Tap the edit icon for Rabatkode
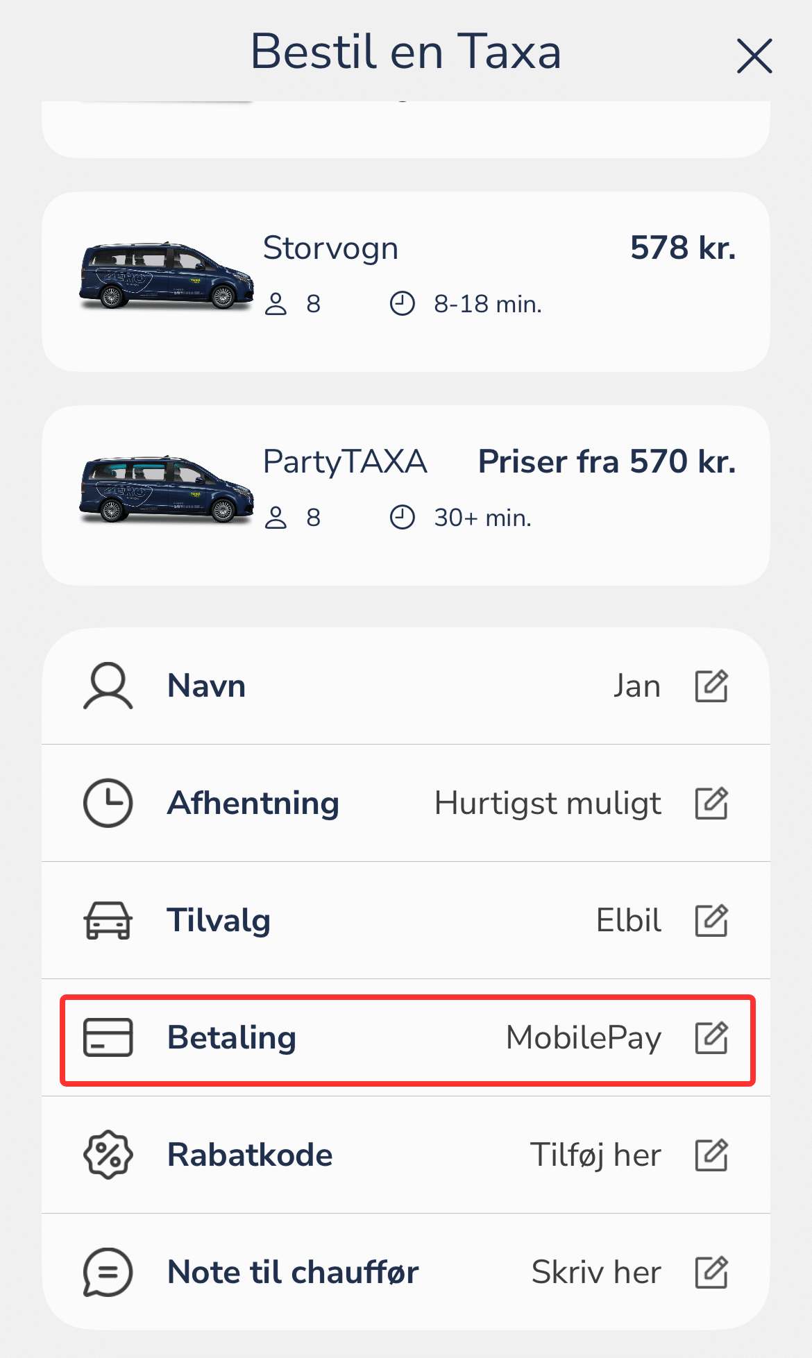812x1358 pixels. 711,1155
